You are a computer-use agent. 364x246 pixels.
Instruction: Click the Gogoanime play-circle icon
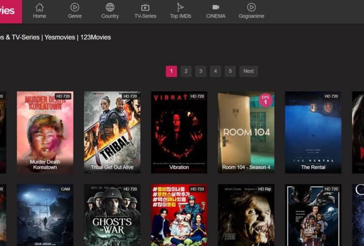tap(251, 7)
